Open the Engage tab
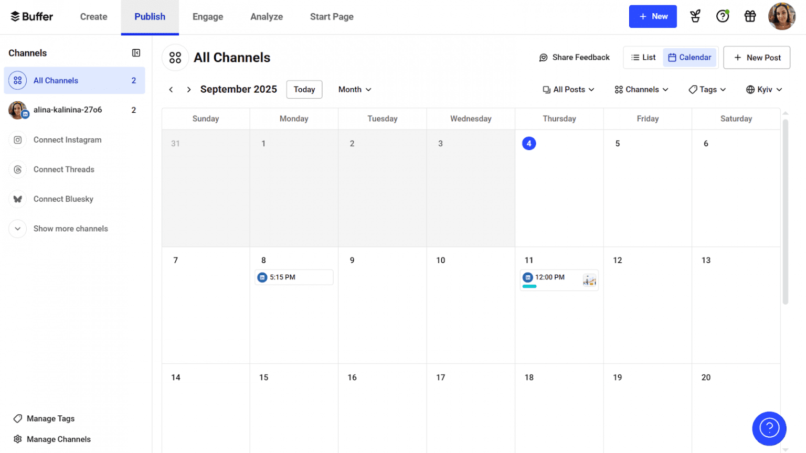This screenshot has width=806, height=453. pyautogui.click(x=208, y=17)
